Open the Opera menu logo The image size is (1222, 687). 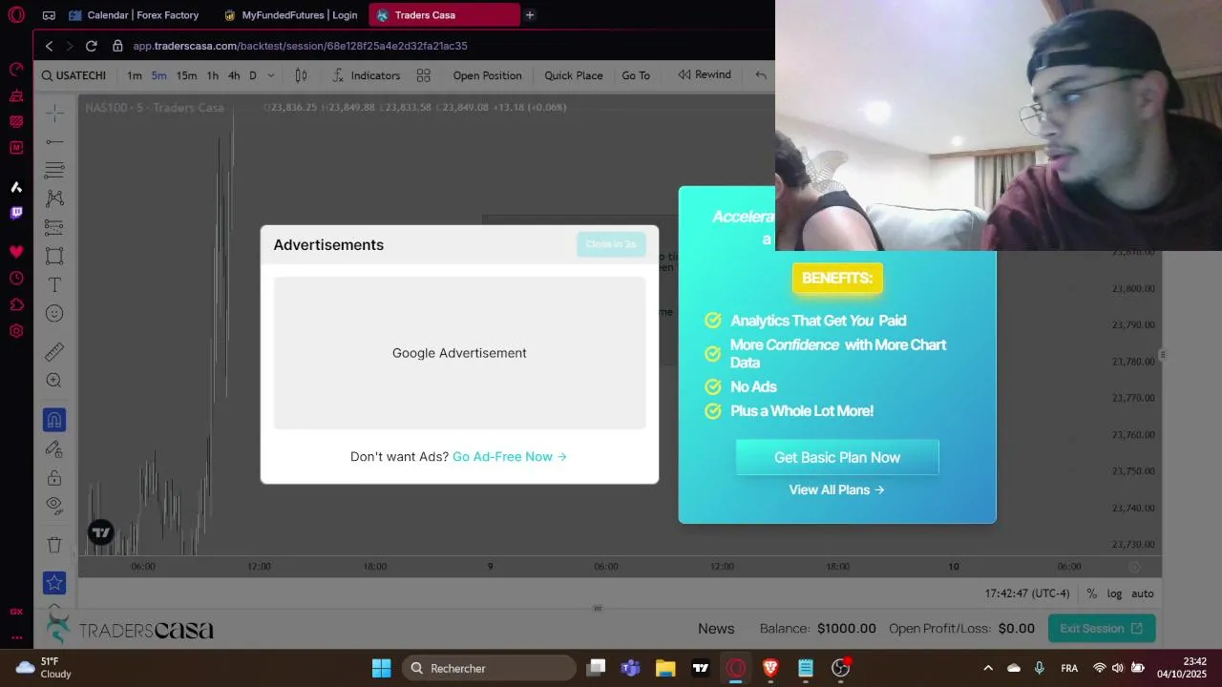(x=16, y=15)
